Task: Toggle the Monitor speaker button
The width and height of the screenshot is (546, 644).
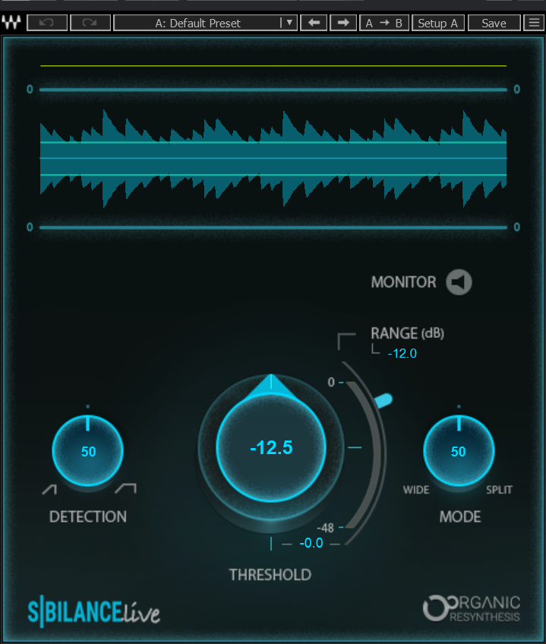Action: pos(459,283)
